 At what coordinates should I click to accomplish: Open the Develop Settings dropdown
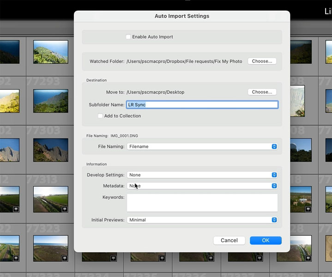pos(202,175)
